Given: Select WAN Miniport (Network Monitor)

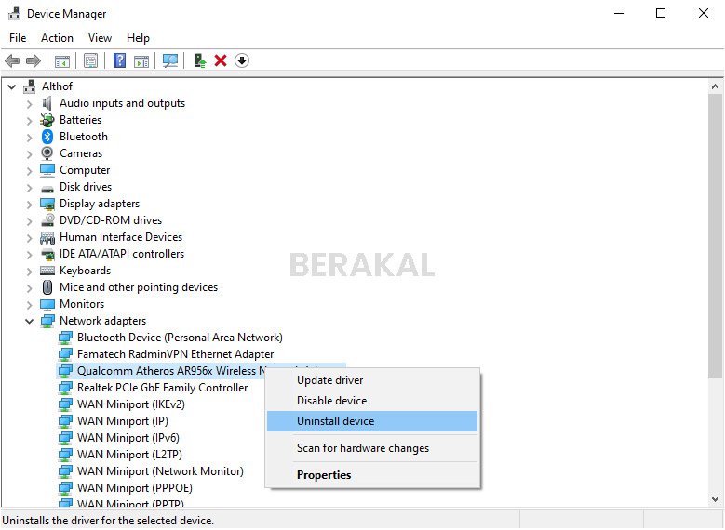Looking at the screenshot, I should pos(160,470).
